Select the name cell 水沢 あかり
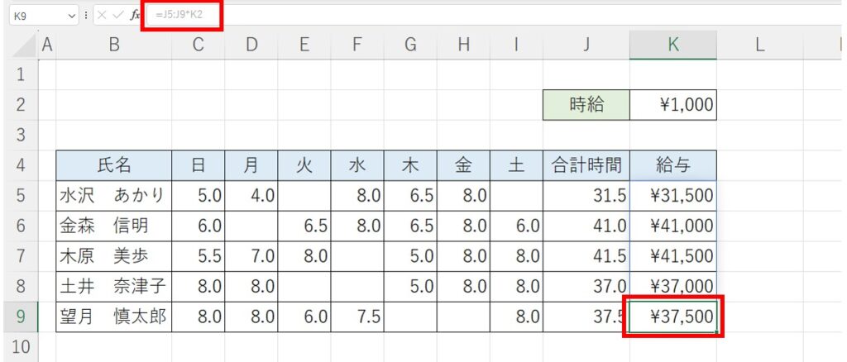The width and height of the screenshot is (847, 362). tap(114, 196)
